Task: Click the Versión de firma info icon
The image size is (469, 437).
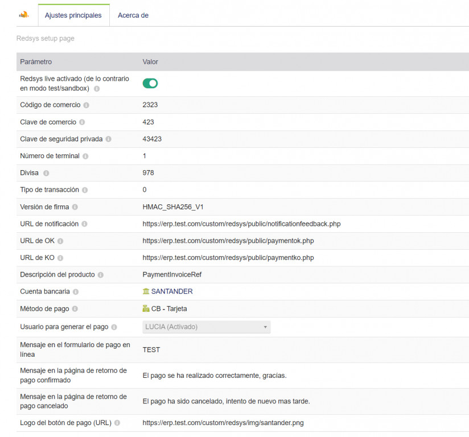Action: click(x=75, y=207)
